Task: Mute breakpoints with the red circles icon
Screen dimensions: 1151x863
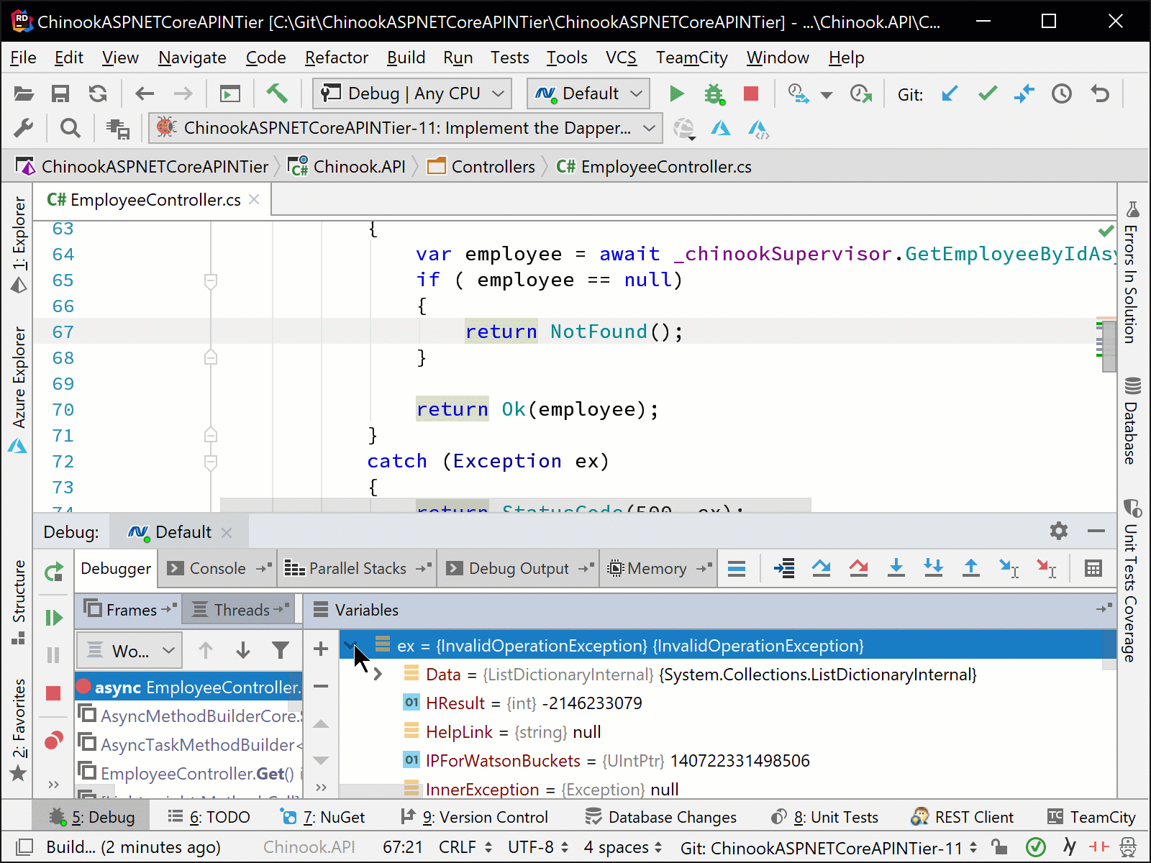Action: pyautogui.click(x=53, y=739)
